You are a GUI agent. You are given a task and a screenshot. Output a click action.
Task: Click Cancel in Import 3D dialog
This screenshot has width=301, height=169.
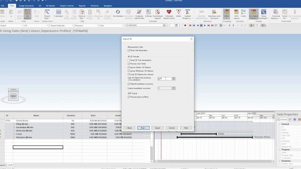pyautogui.click(x=172, y=128)
